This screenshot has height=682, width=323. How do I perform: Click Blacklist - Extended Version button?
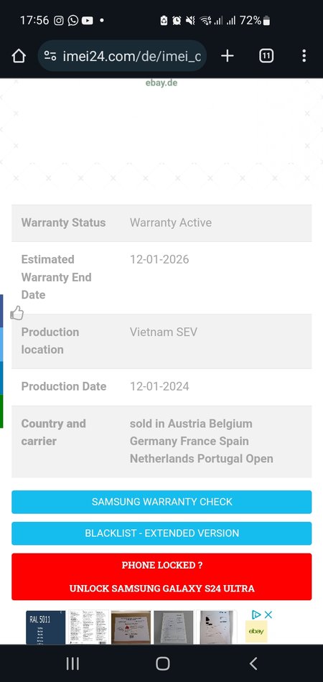pyautogui.click(x=161, y=533)
